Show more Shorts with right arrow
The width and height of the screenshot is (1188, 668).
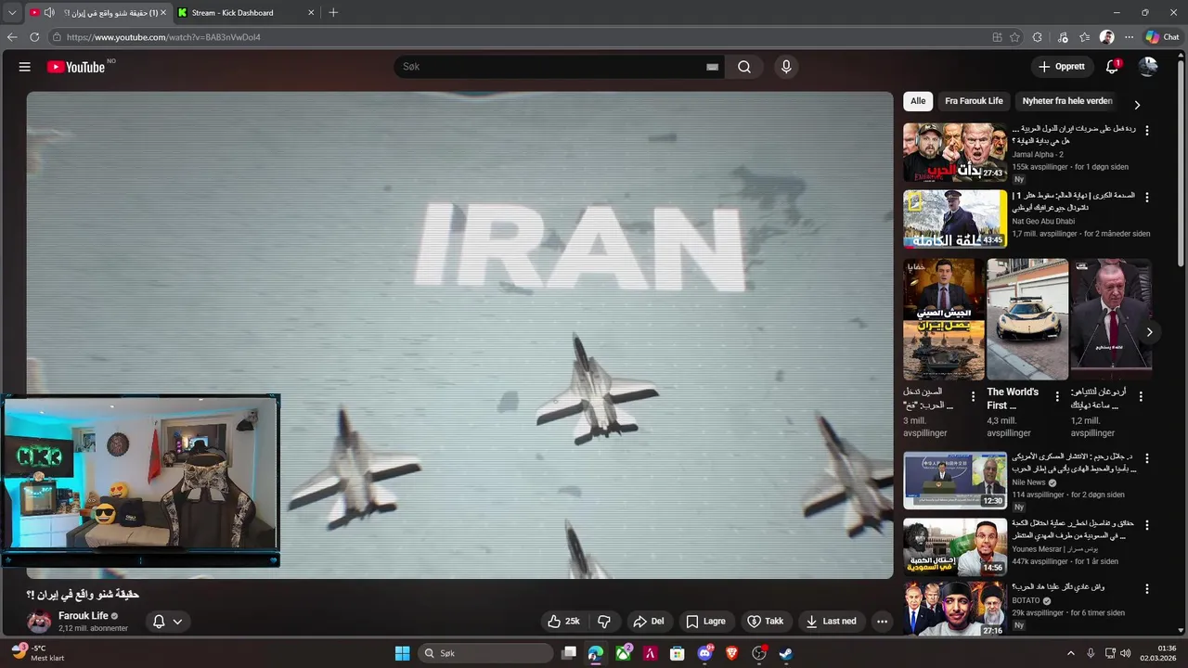tap(1149, 332)
